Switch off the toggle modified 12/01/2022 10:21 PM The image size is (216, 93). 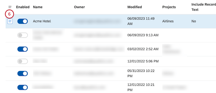point(22,87)
